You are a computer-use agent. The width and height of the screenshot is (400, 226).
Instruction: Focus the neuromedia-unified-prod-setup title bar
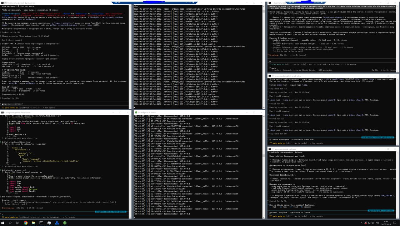(333, 76)
